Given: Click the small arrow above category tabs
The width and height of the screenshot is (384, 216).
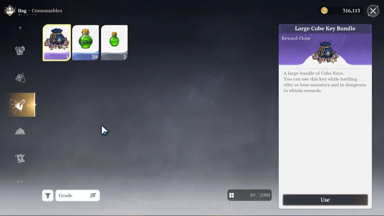Looking at the screenshot, I should point(20,28).
